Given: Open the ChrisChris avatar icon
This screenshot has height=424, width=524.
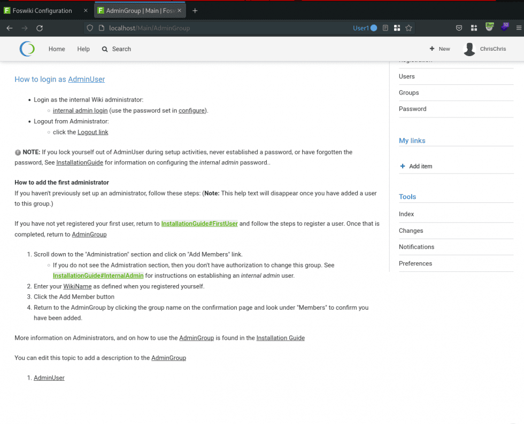Looking at the screenshot, I should pyautogui.click(x=469, y=49).
